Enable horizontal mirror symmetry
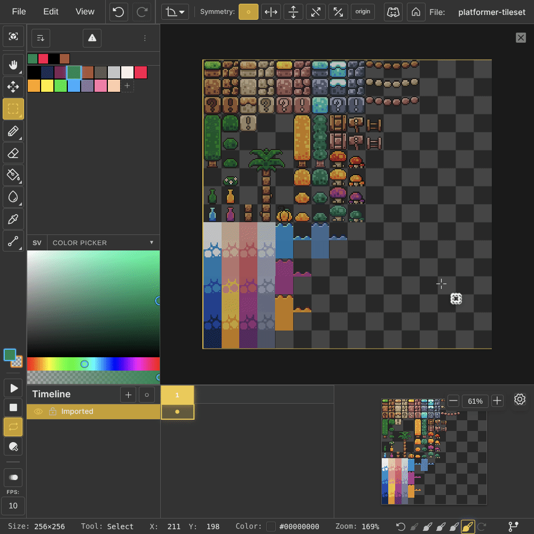The image size is (534, 534). coord(271,12)
